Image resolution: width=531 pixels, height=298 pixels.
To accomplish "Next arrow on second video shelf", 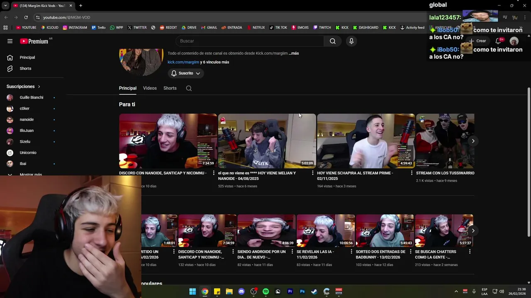I will [x=473, y=231].
